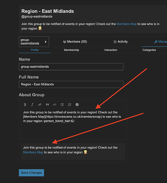Open the emoji picker in the editor
This screenshot has height=183, width=167.
[x=77, y=105]
